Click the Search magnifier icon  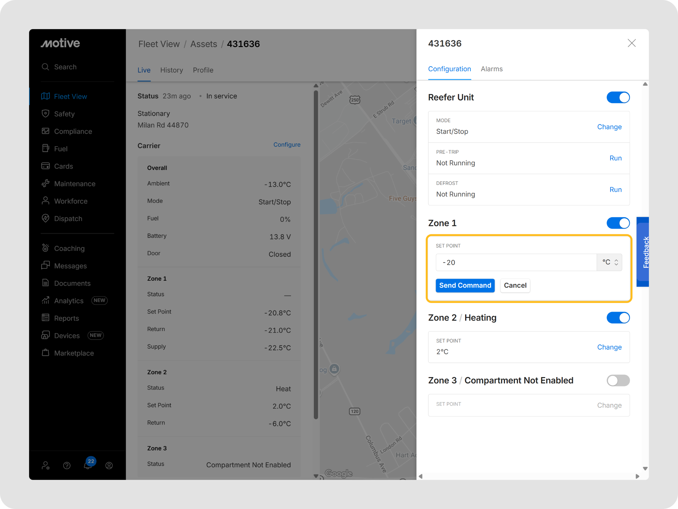coord(45,67)
